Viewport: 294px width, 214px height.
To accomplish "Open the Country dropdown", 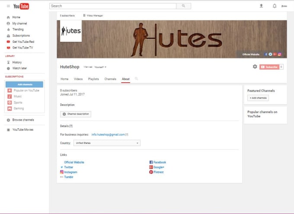I will [107, 143].
